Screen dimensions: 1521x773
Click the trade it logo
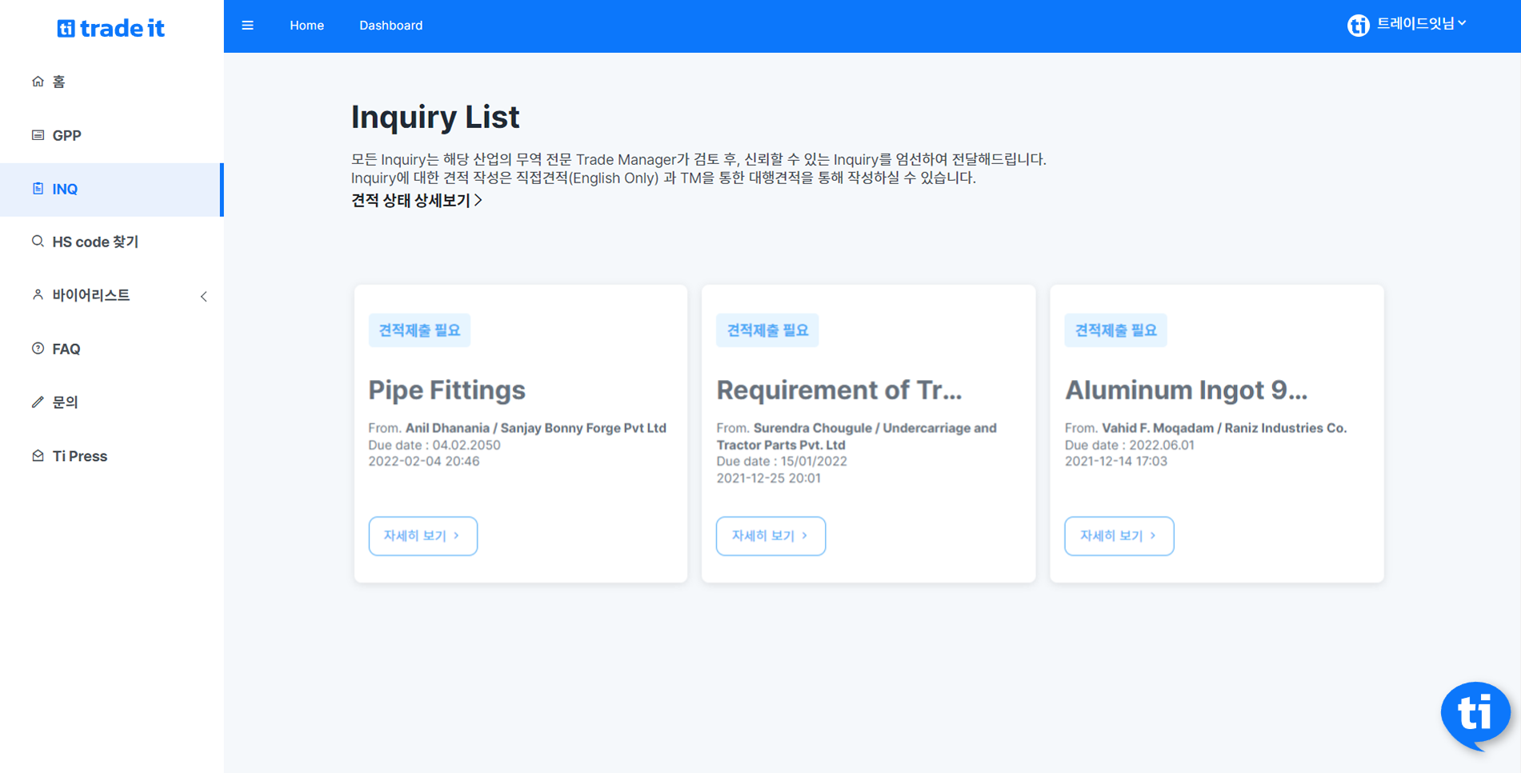click(x=111, y=29)
